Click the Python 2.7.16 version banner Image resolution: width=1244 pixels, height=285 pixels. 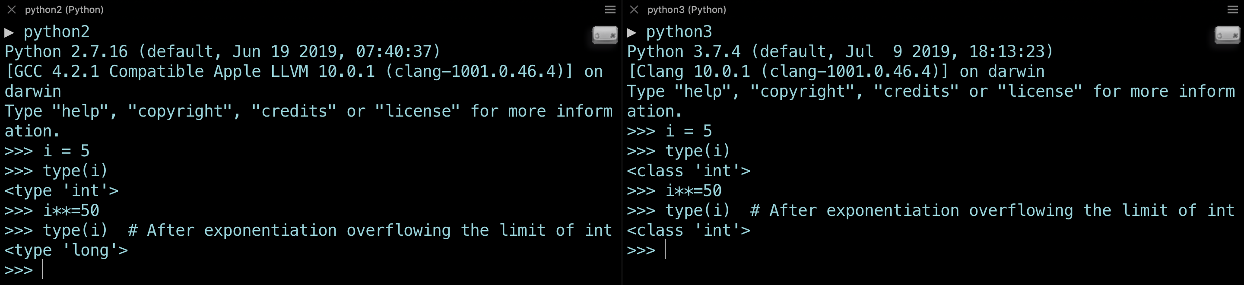point(222,52)
